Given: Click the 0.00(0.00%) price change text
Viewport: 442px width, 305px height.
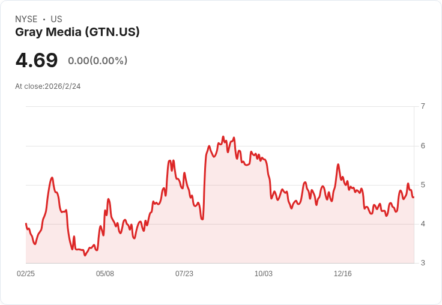Looking at the screenshot, I should coord(98,61).
